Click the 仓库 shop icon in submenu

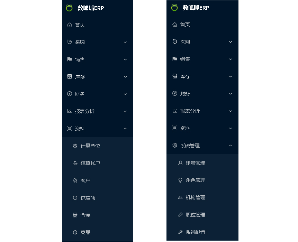(x=75, y=215)
